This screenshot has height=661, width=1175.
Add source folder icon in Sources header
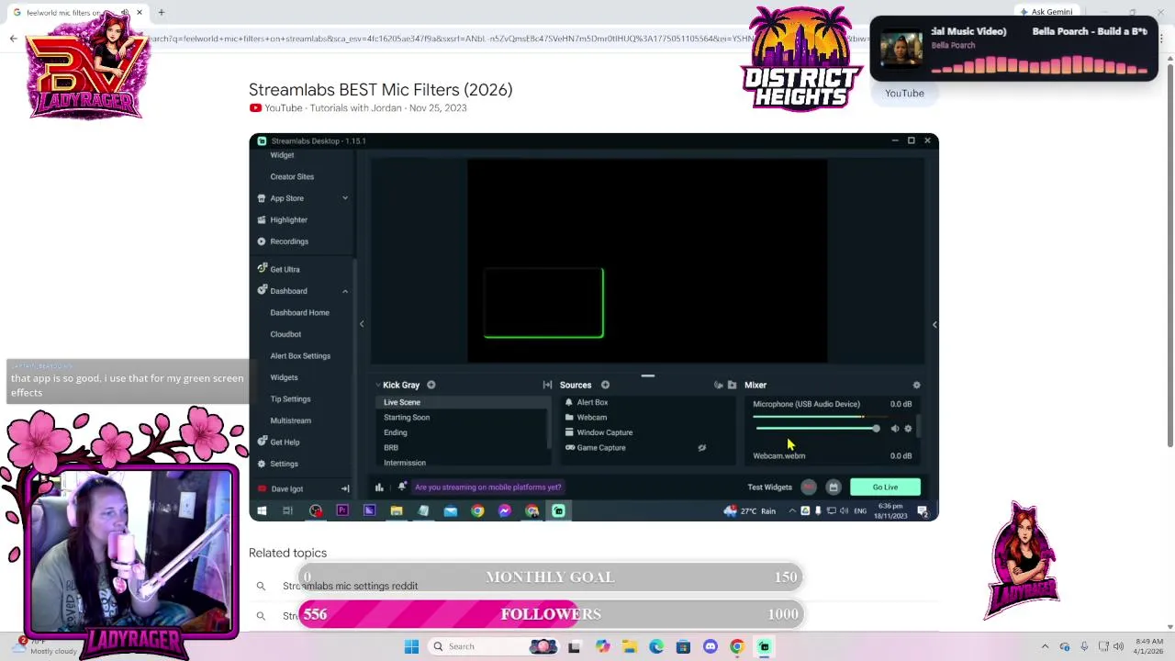point(732,385)
